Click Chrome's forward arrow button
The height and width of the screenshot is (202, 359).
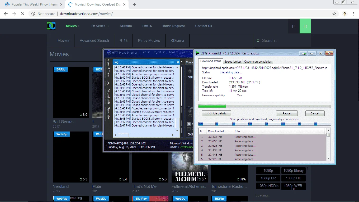(14, 14)
